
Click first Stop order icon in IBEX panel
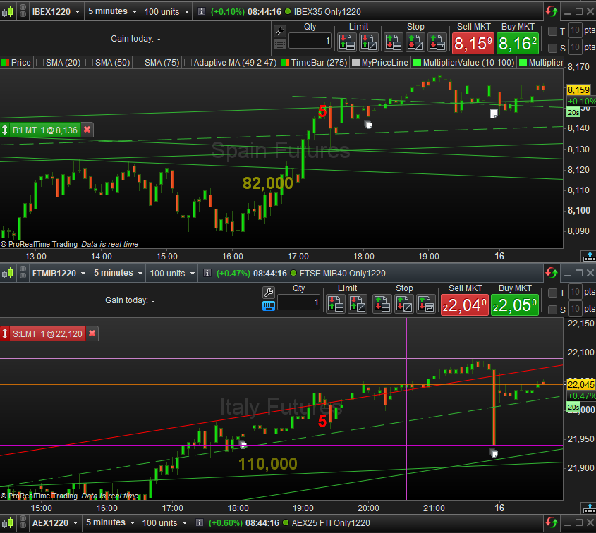pos(393,42)
